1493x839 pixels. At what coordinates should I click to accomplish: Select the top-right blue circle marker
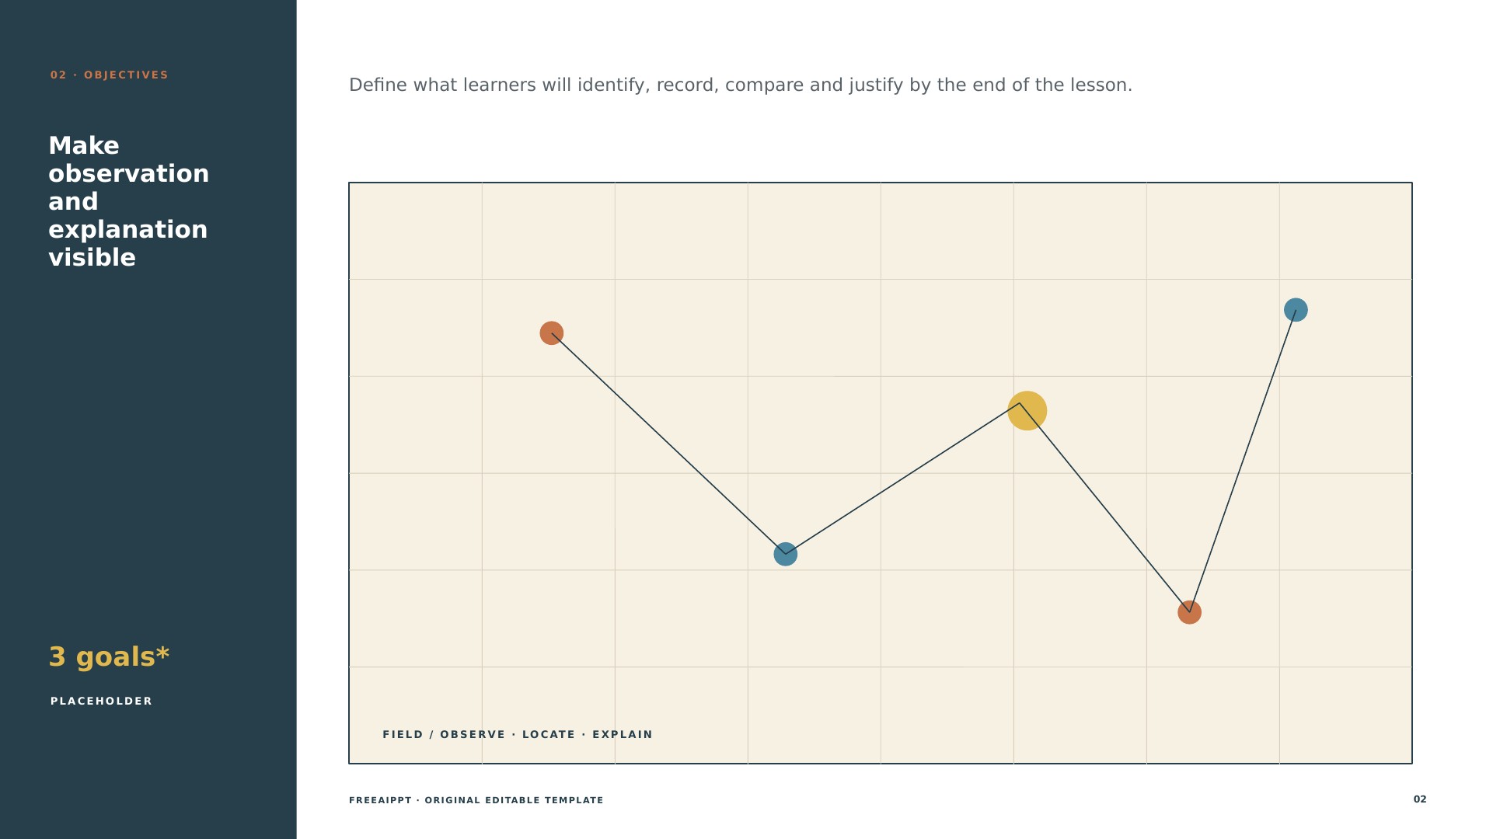tap(1296, 310)
